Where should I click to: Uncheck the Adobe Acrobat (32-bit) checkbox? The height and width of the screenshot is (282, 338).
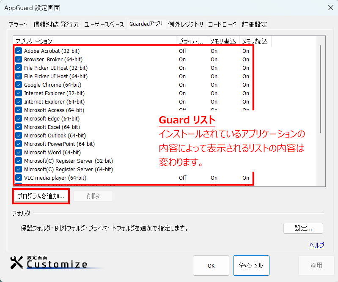tap(19, 51)
